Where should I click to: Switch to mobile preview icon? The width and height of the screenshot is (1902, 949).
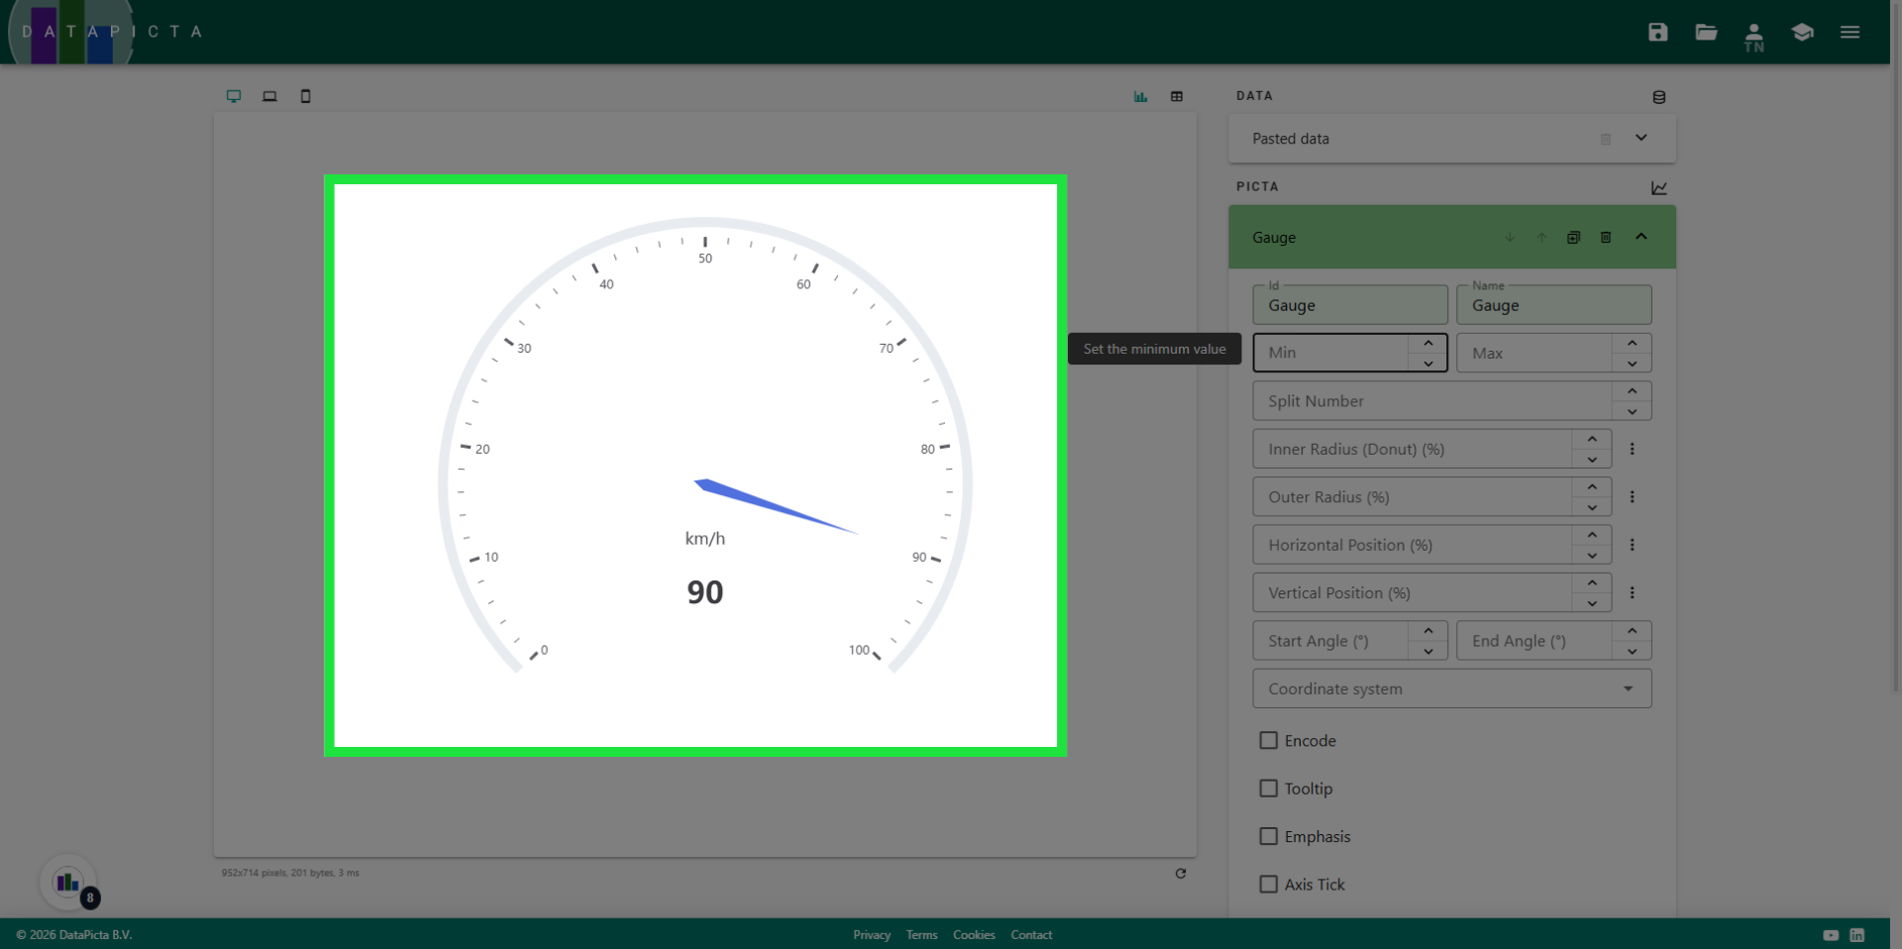click(x=305, y=96)
